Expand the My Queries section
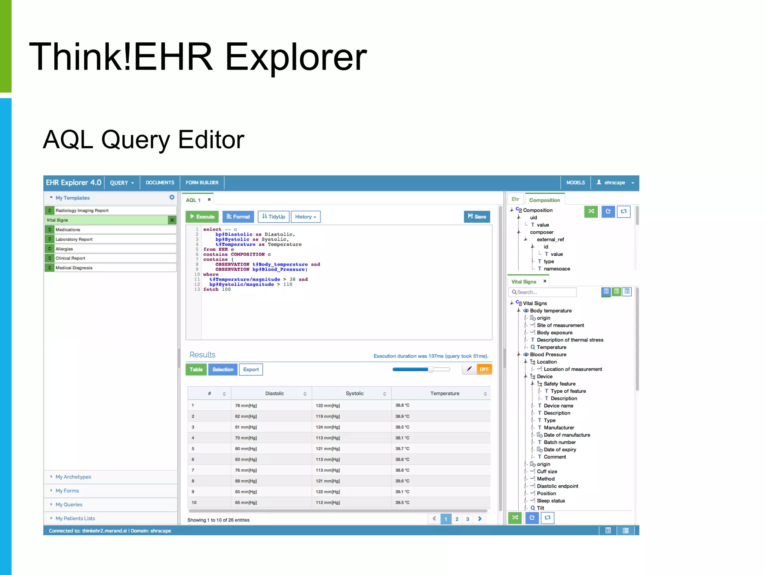Image resolution: width=766 pixels, height=575 pixels. point(51,504)
